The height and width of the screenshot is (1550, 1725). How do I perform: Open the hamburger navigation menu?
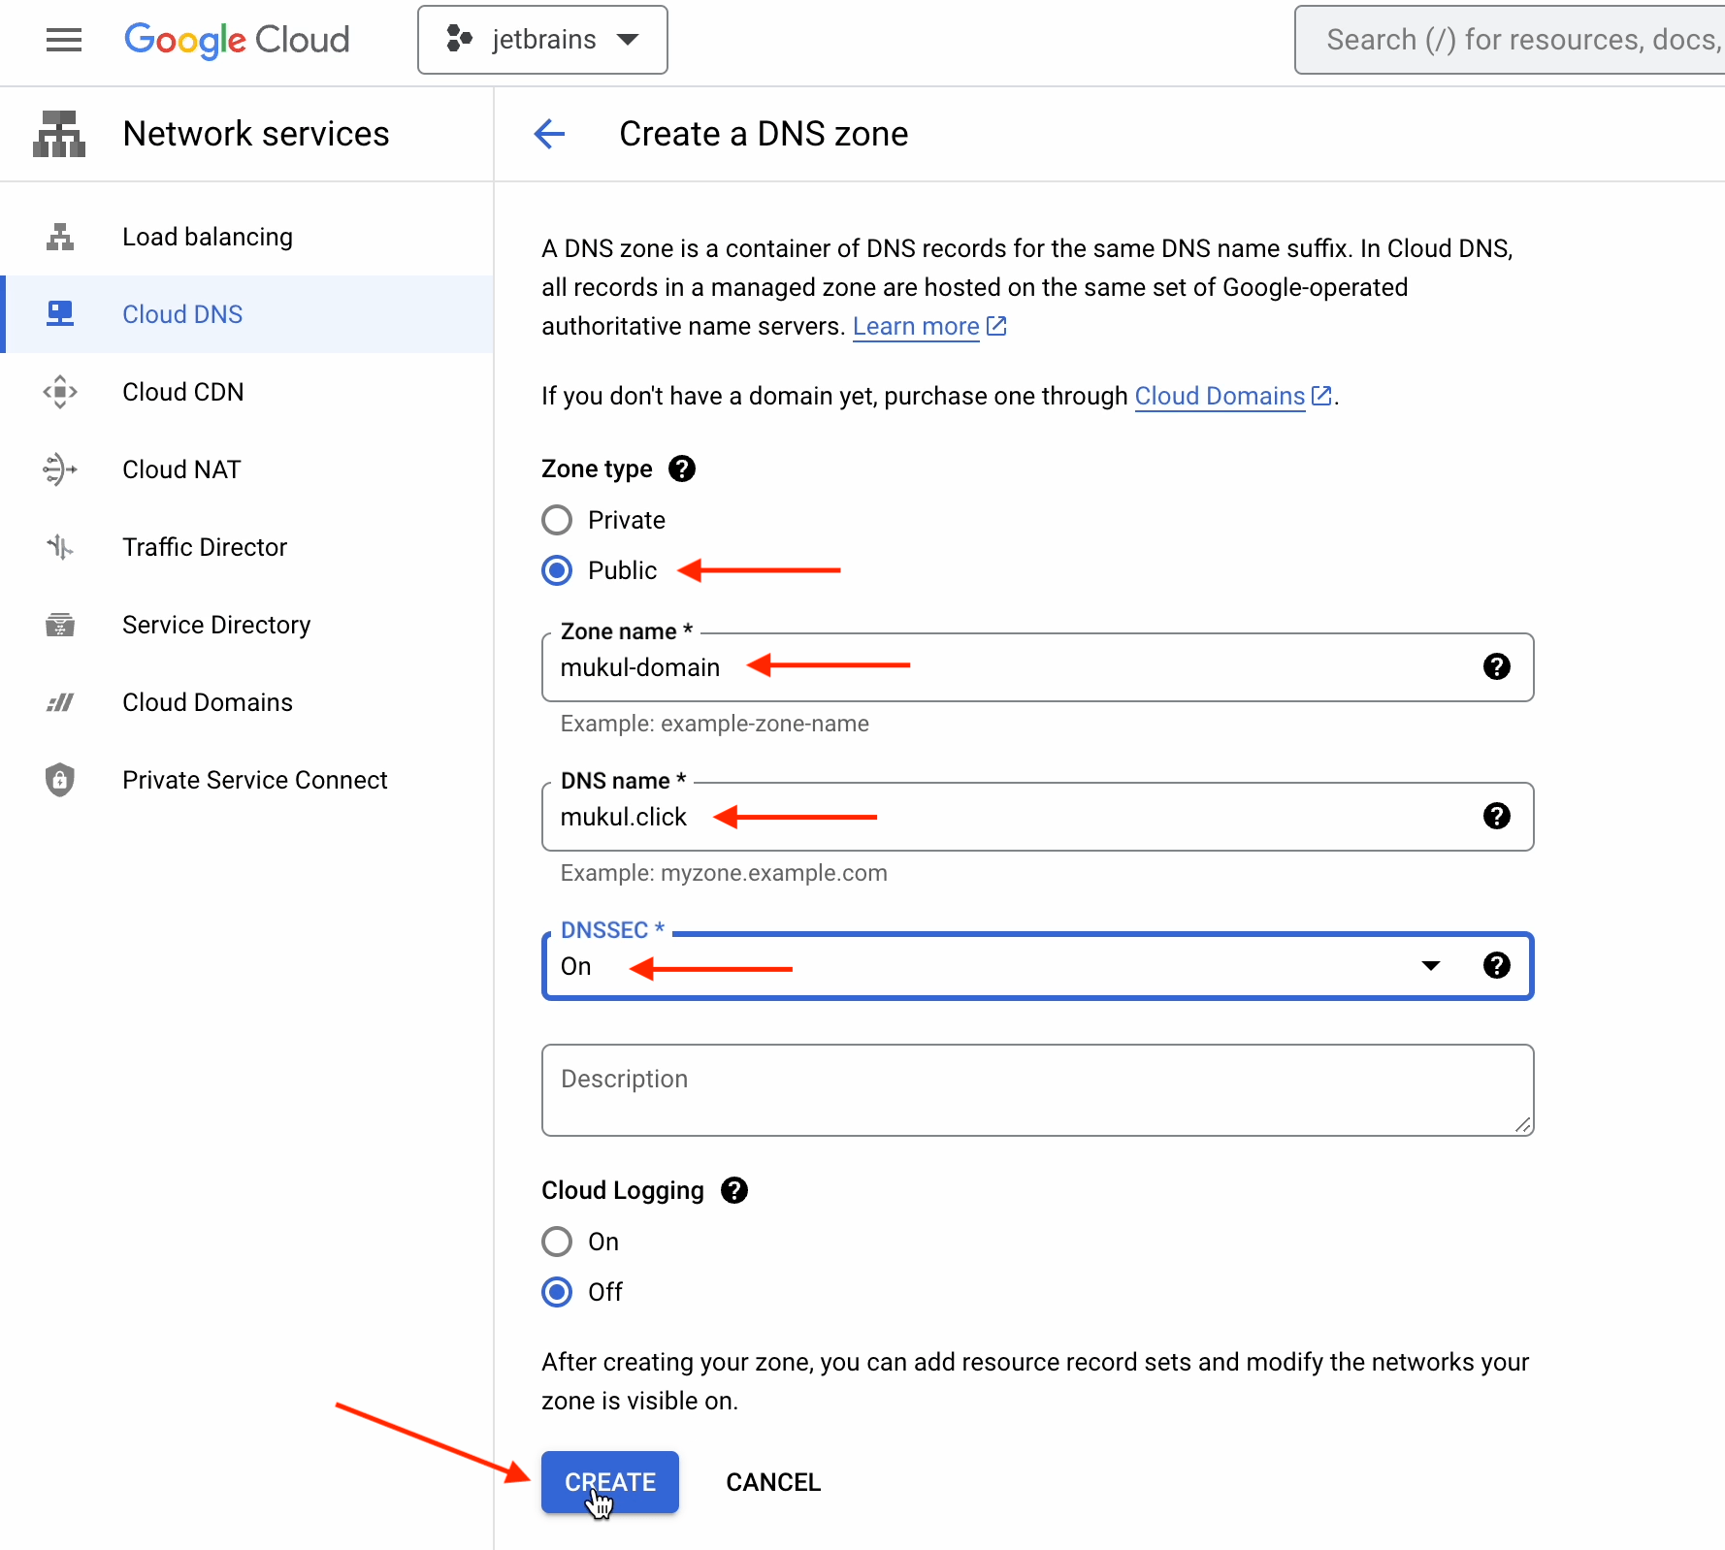[x=64, y=40]
